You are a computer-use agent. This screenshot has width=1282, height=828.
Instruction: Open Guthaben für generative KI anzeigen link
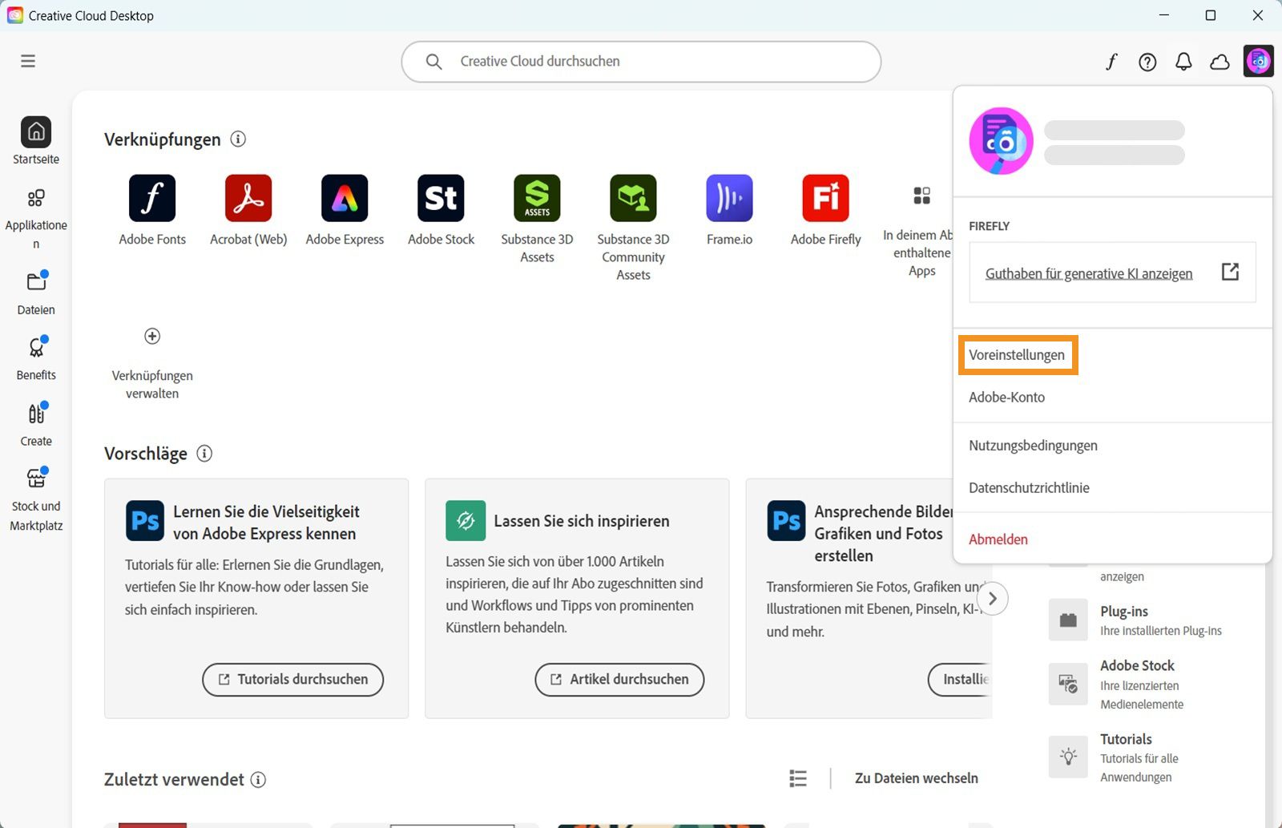coord(1088,273)
